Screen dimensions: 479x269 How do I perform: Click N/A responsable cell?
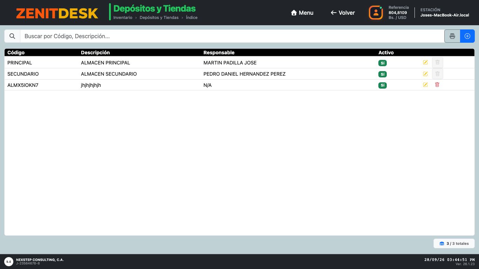(x=208, y=85)
